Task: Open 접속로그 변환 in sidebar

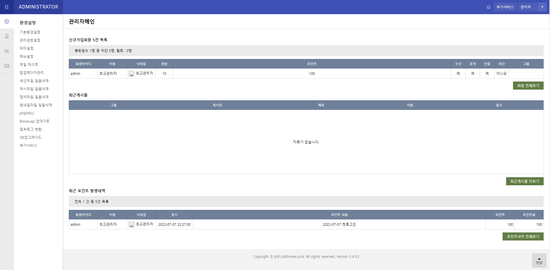Action: tap(31, 129)
